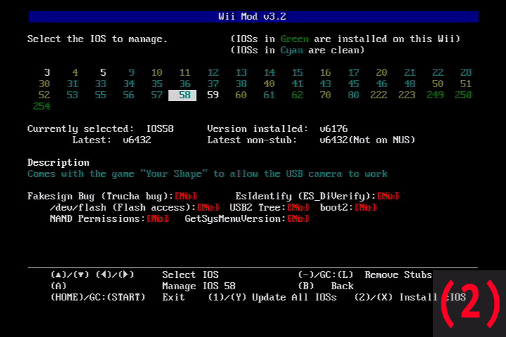
Task: Click IOS 43 in the list
Action: pyautogui.click(x=325, y=84)
